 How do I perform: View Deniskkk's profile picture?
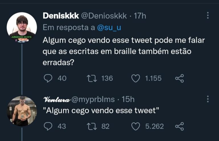22,27
